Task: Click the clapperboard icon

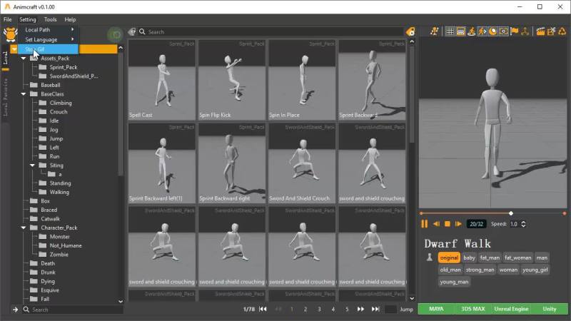Action: [x=540, y=31]
